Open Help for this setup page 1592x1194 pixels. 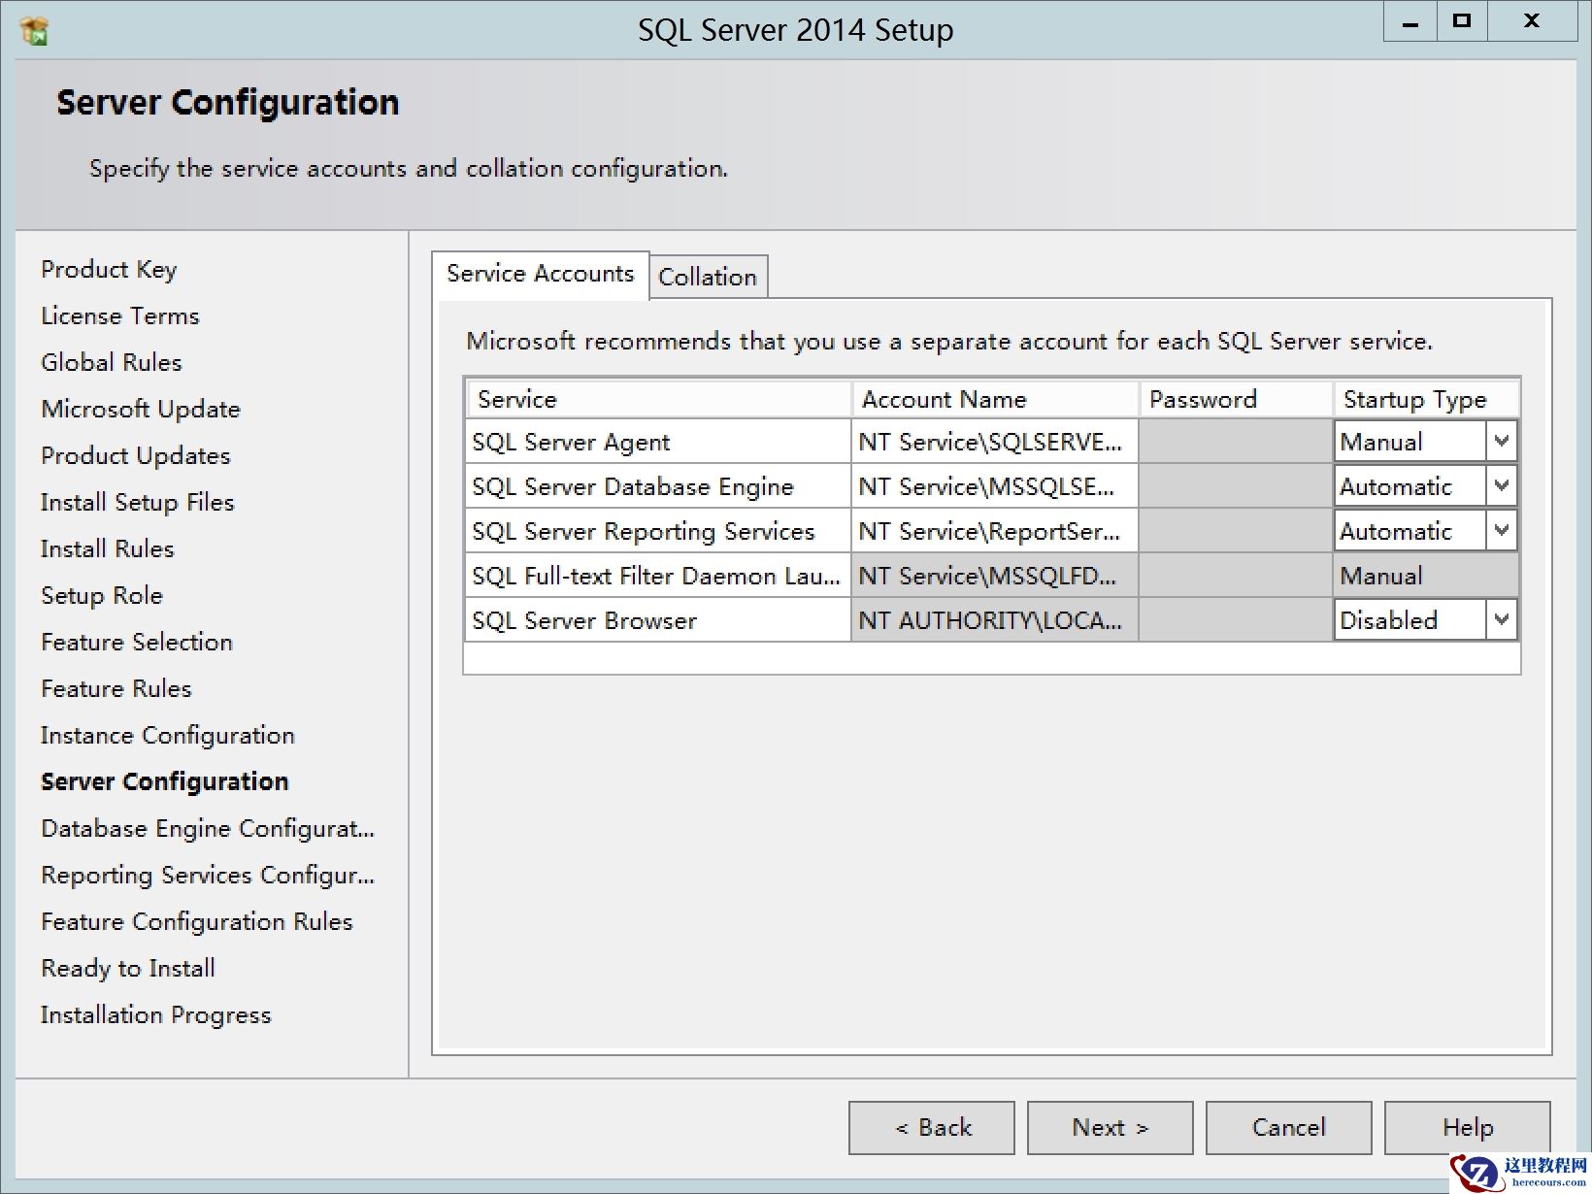[x=1467, y=1127]
